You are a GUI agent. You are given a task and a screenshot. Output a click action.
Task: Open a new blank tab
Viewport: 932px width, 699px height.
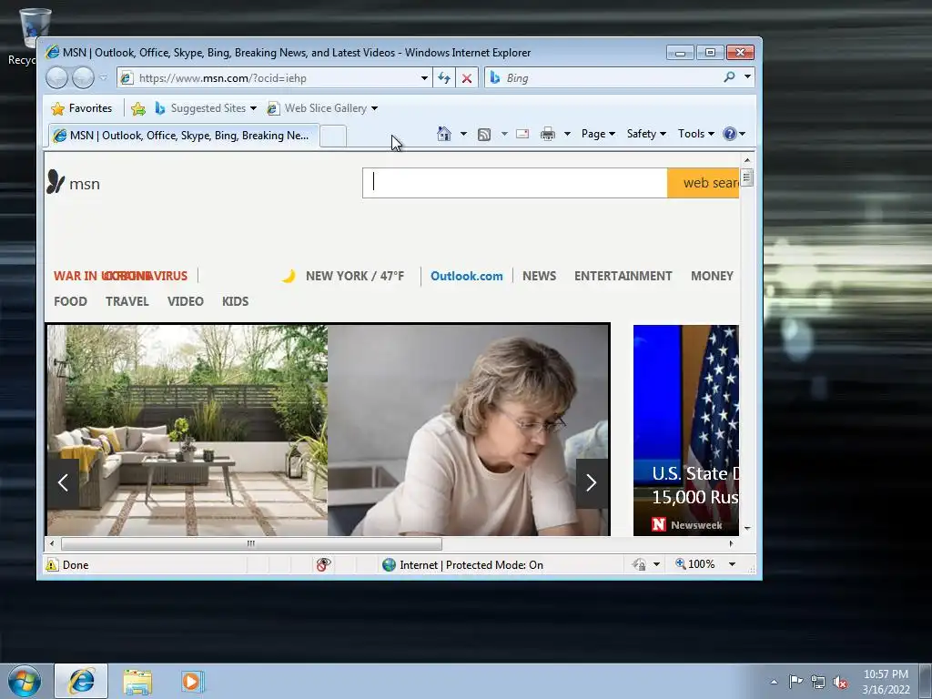[x=333, y=137]
